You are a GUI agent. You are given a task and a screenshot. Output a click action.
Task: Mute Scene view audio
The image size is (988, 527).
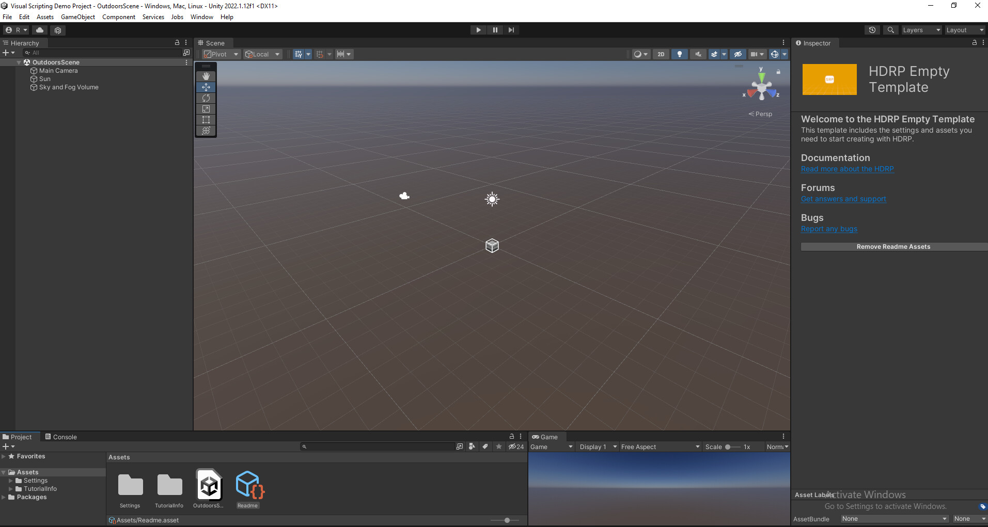tap(698, 54)
